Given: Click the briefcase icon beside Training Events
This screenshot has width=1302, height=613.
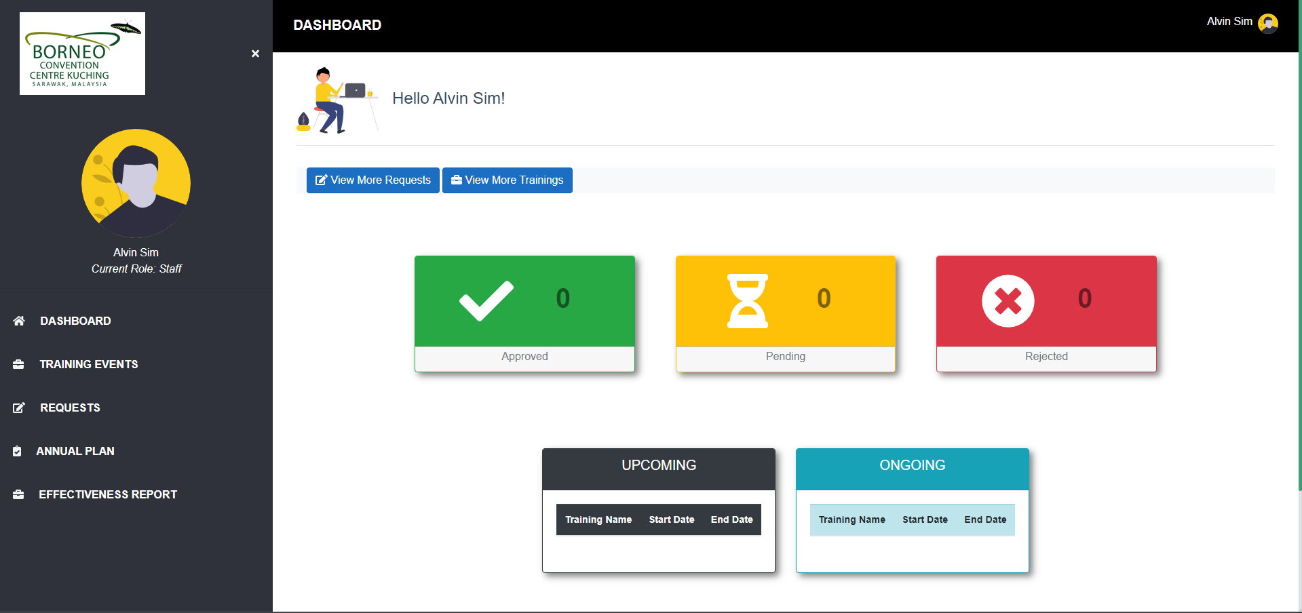Looking at the screenshot, I should [18, 364].
